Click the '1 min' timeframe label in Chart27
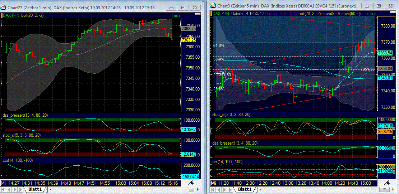This screenshot has height=194, width=399. (x=175, y=15)
